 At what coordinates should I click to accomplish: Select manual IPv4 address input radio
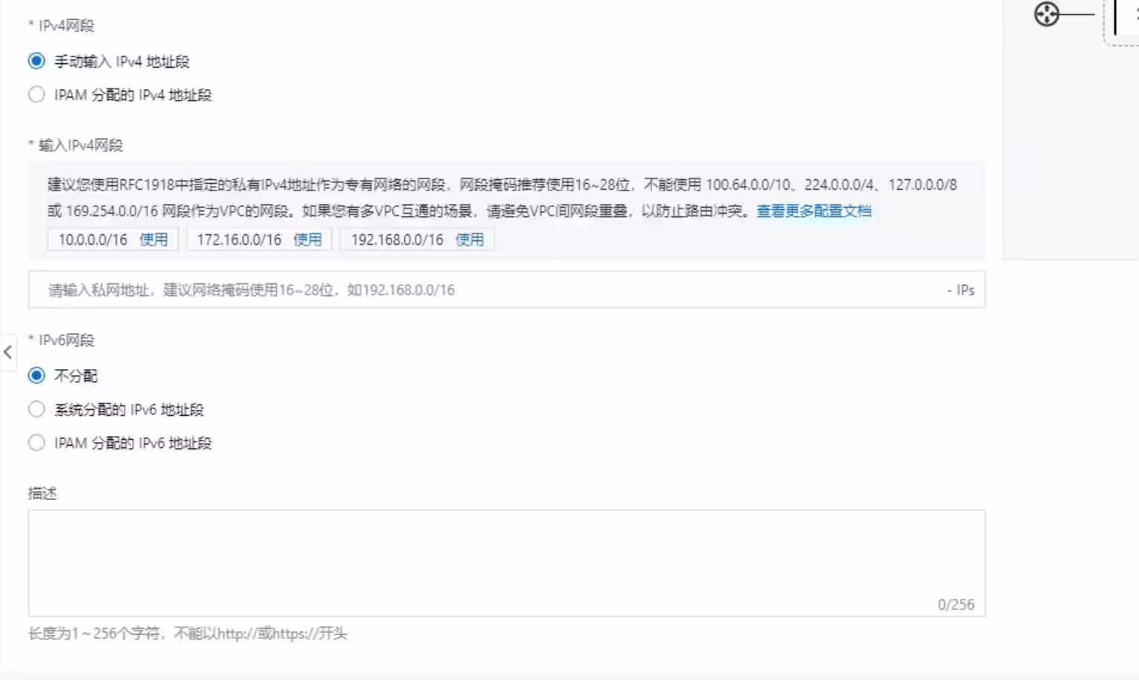(x=36, y=61)
